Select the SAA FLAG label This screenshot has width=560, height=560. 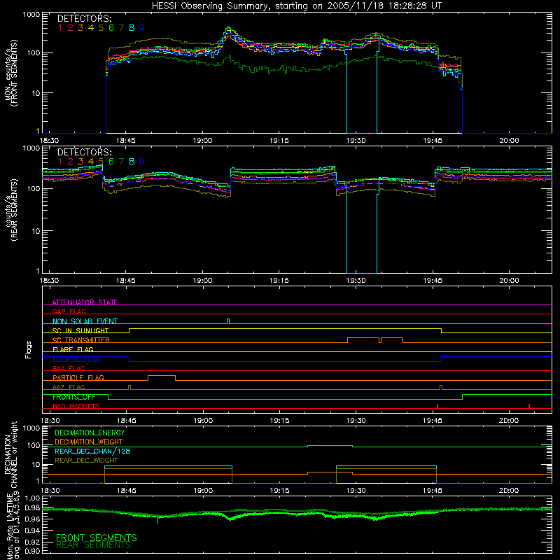tap(69, 368)
